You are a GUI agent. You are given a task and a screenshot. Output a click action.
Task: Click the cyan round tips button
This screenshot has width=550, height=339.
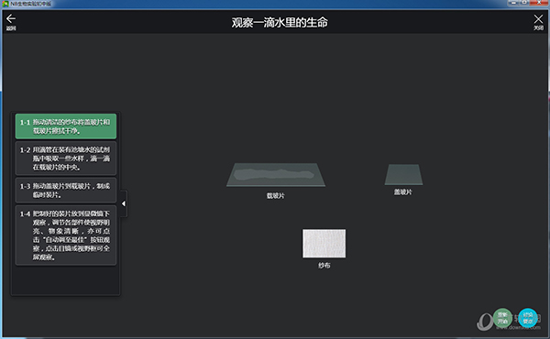[x=528, y=318]
